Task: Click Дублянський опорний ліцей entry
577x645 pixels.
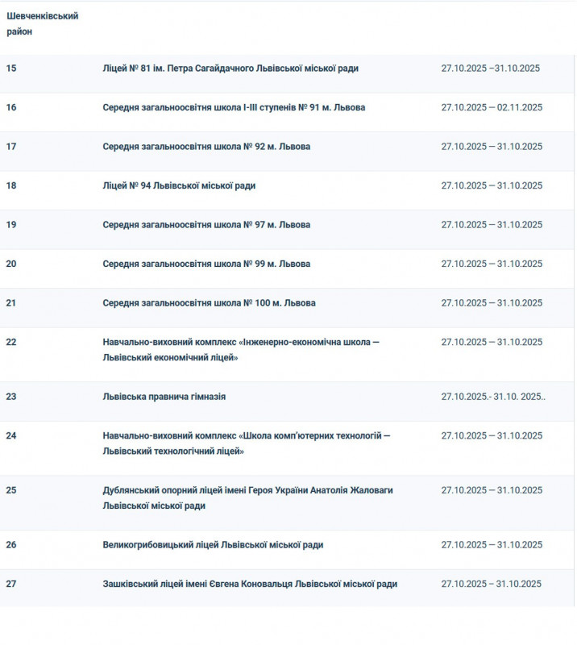Action: point(247,497)
